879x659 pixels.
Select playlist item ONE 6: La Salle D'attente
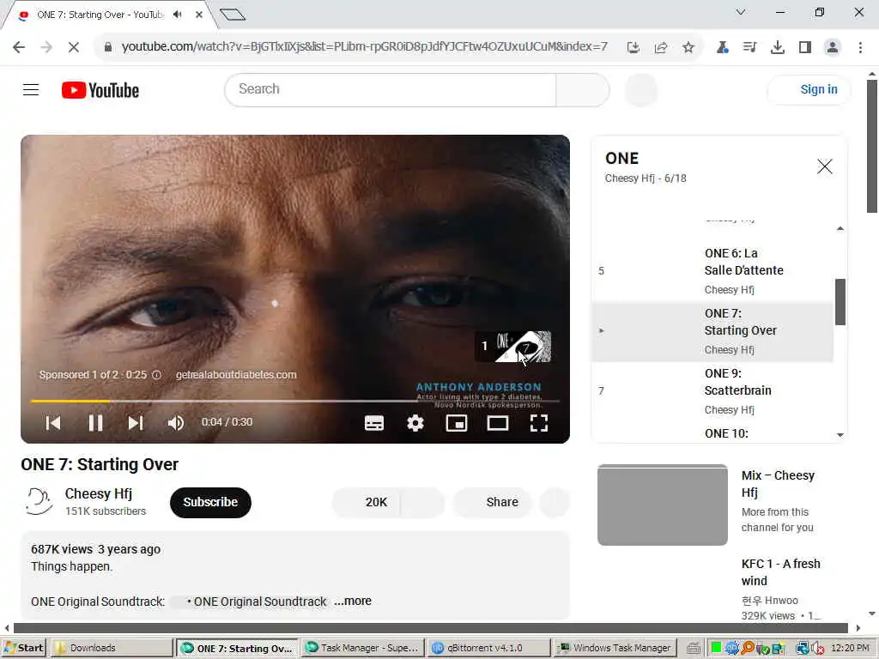coord(712,271)
